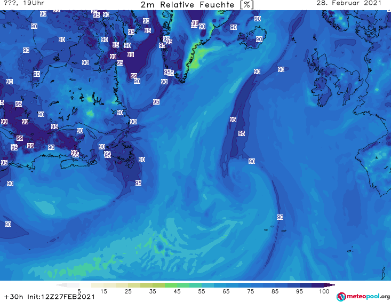Pick the dark purple swatch between 95 and 100
391x302 pixels.
click(x=318, y=285)
